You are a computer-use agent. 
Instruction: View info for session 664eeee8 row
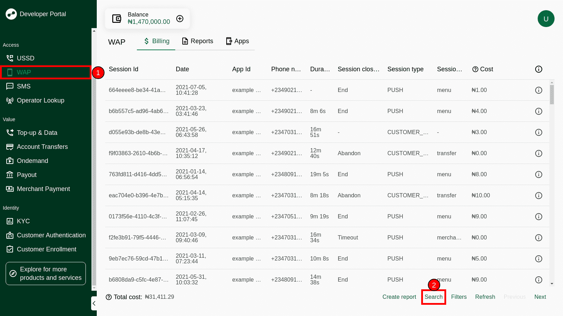[x=538, y=90]
